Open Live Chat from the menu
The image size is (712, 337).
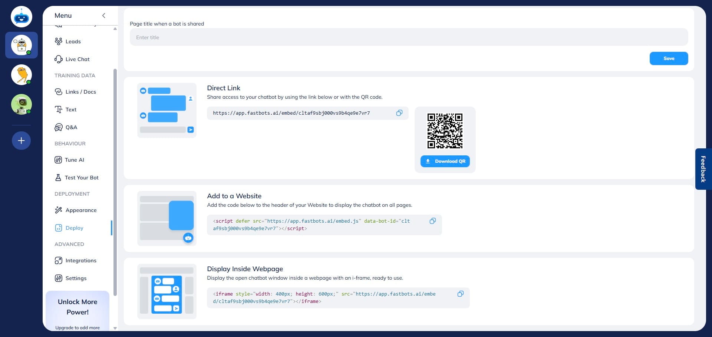pos(77,59)
